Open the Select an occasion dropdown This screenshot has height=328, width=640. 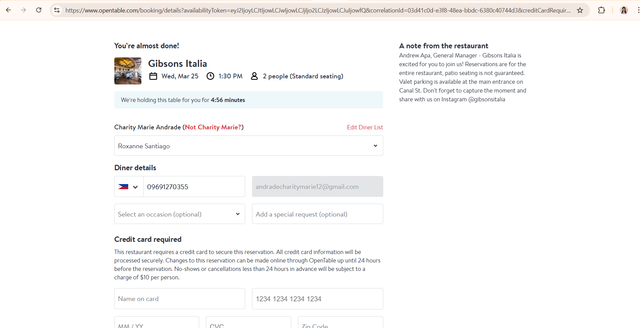[x=180, y=214]
